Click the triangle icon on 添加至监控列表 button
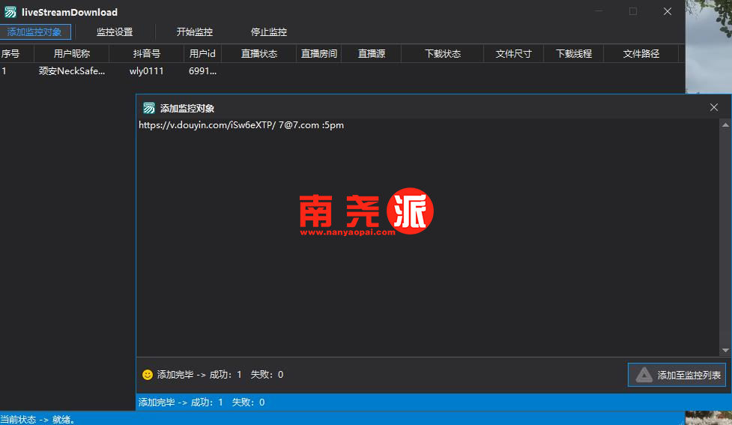The height and width of the screenshot is (425, 732). click(644, 375)
